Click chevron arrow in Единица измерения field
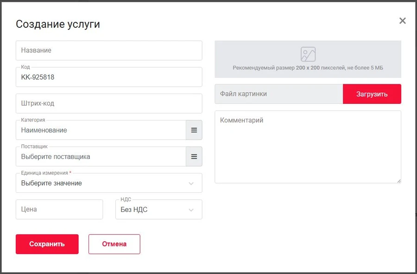 tap(191, 184)
